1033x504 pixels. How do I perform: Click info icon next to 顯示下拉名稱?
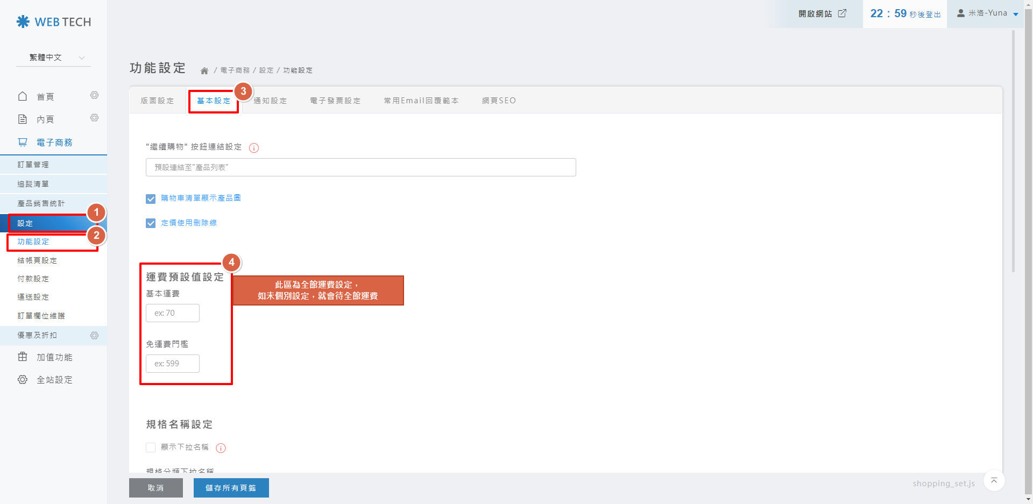pyautogui.click(x=221, y=448)
